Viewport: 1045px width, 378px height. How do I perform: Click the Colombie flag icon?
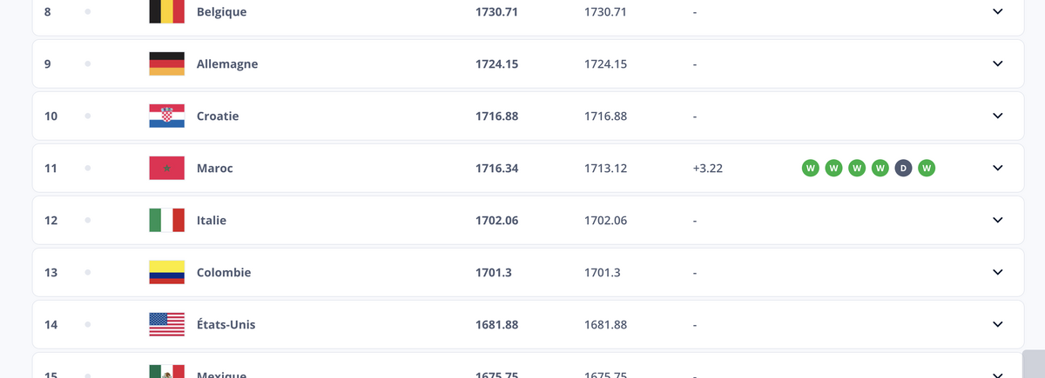(x=166, y=272)
